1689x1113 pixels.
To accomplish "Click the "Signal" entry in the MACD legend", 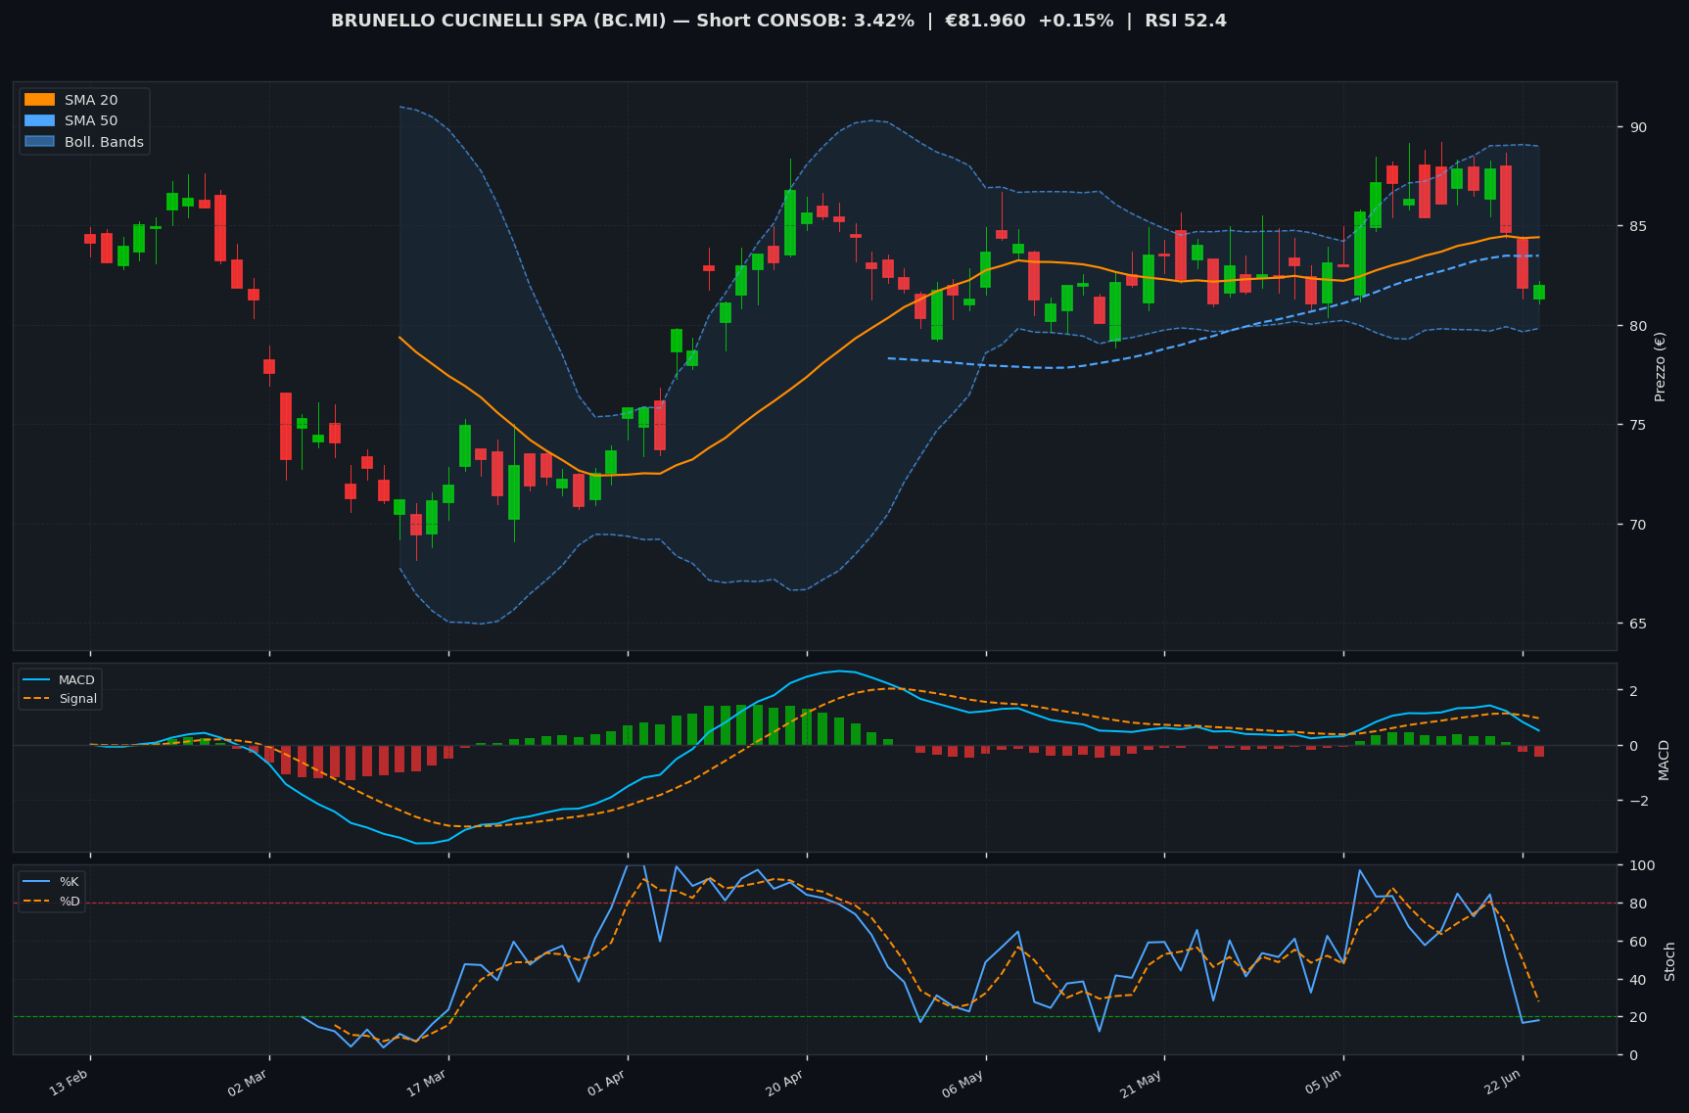I will pos(78,699).
